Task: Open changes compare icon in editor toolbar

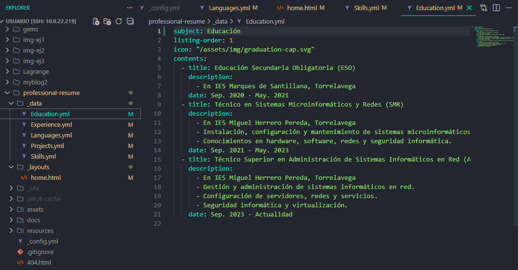Action: (x=484, y=8)
